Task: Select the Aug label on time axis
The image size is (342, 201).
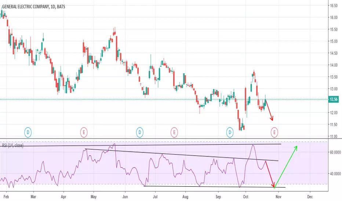Action: (185, 197)
